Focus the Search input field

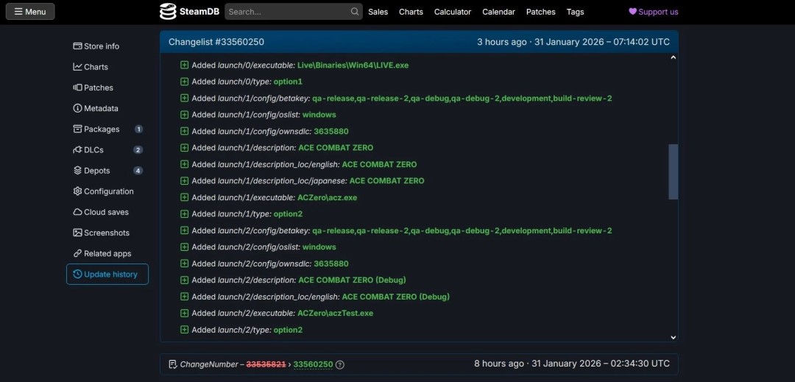(287, 12)
